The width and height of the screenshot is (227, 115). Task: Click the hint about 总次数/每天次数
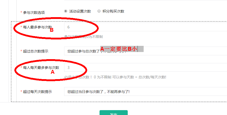click(x=115, y=77)
